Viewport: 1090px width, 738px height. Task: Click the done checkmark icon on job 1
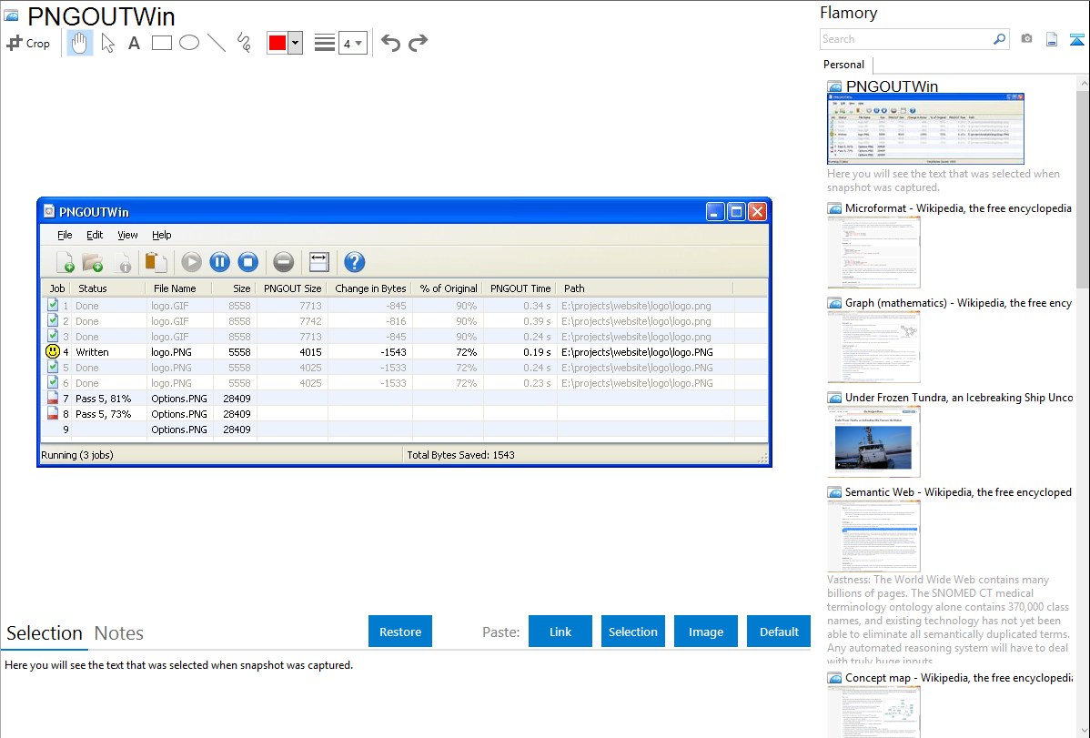(x=52, y=305)
